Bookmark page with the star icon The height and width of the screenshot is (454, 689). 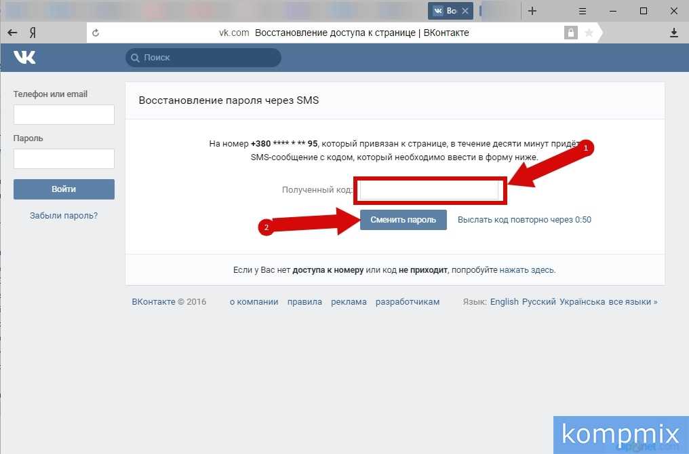tap(589, 33)
